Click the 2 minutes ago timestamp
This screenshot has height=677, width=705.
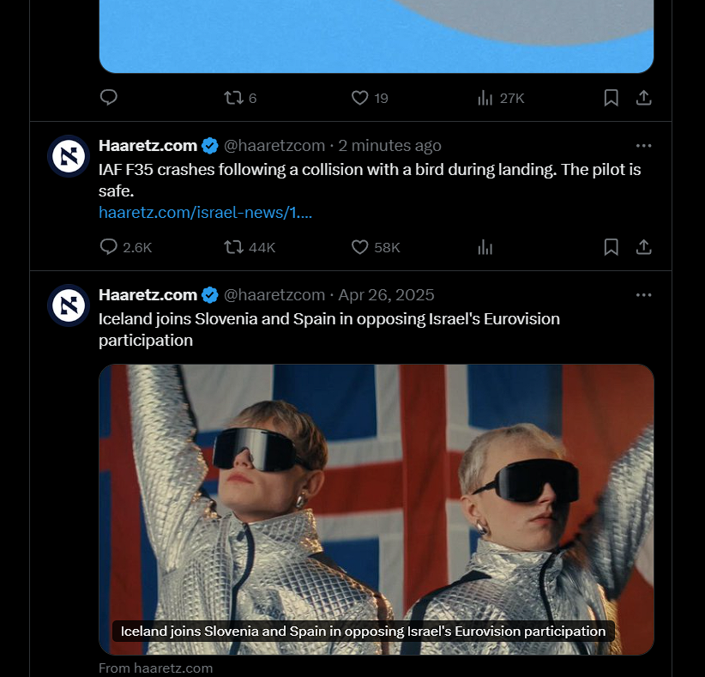click(389, 146)
